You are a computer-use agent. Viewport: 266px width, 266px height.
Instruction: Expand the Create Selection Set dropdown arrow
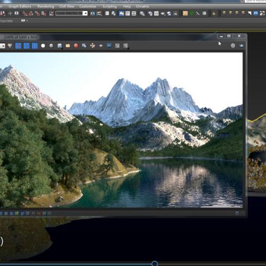[x=85, y=13]
